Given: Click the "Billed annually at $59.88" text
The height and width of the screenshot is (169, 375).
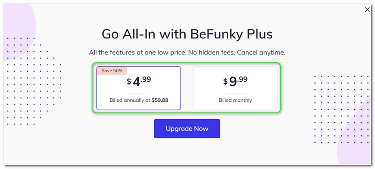Looking at the screenshot, I should point(139,100).
